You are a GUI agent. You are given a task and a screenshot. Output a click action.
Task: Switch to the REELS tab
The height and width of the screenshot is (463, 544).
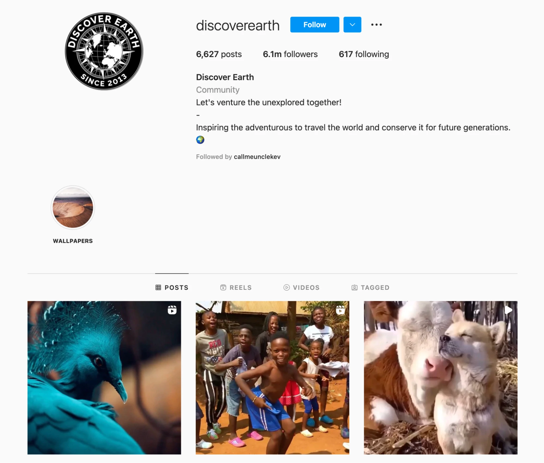point(236,287)
